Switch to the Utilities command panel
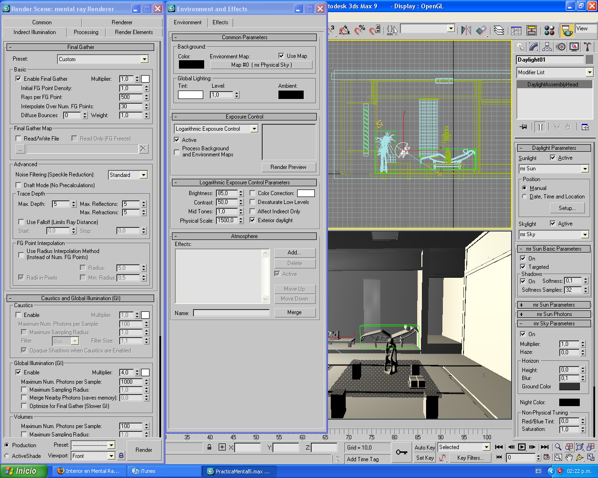 [587, 47]
